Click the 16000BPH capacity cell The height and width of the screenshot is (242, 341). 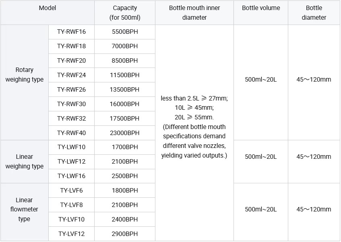click(125, 104)
